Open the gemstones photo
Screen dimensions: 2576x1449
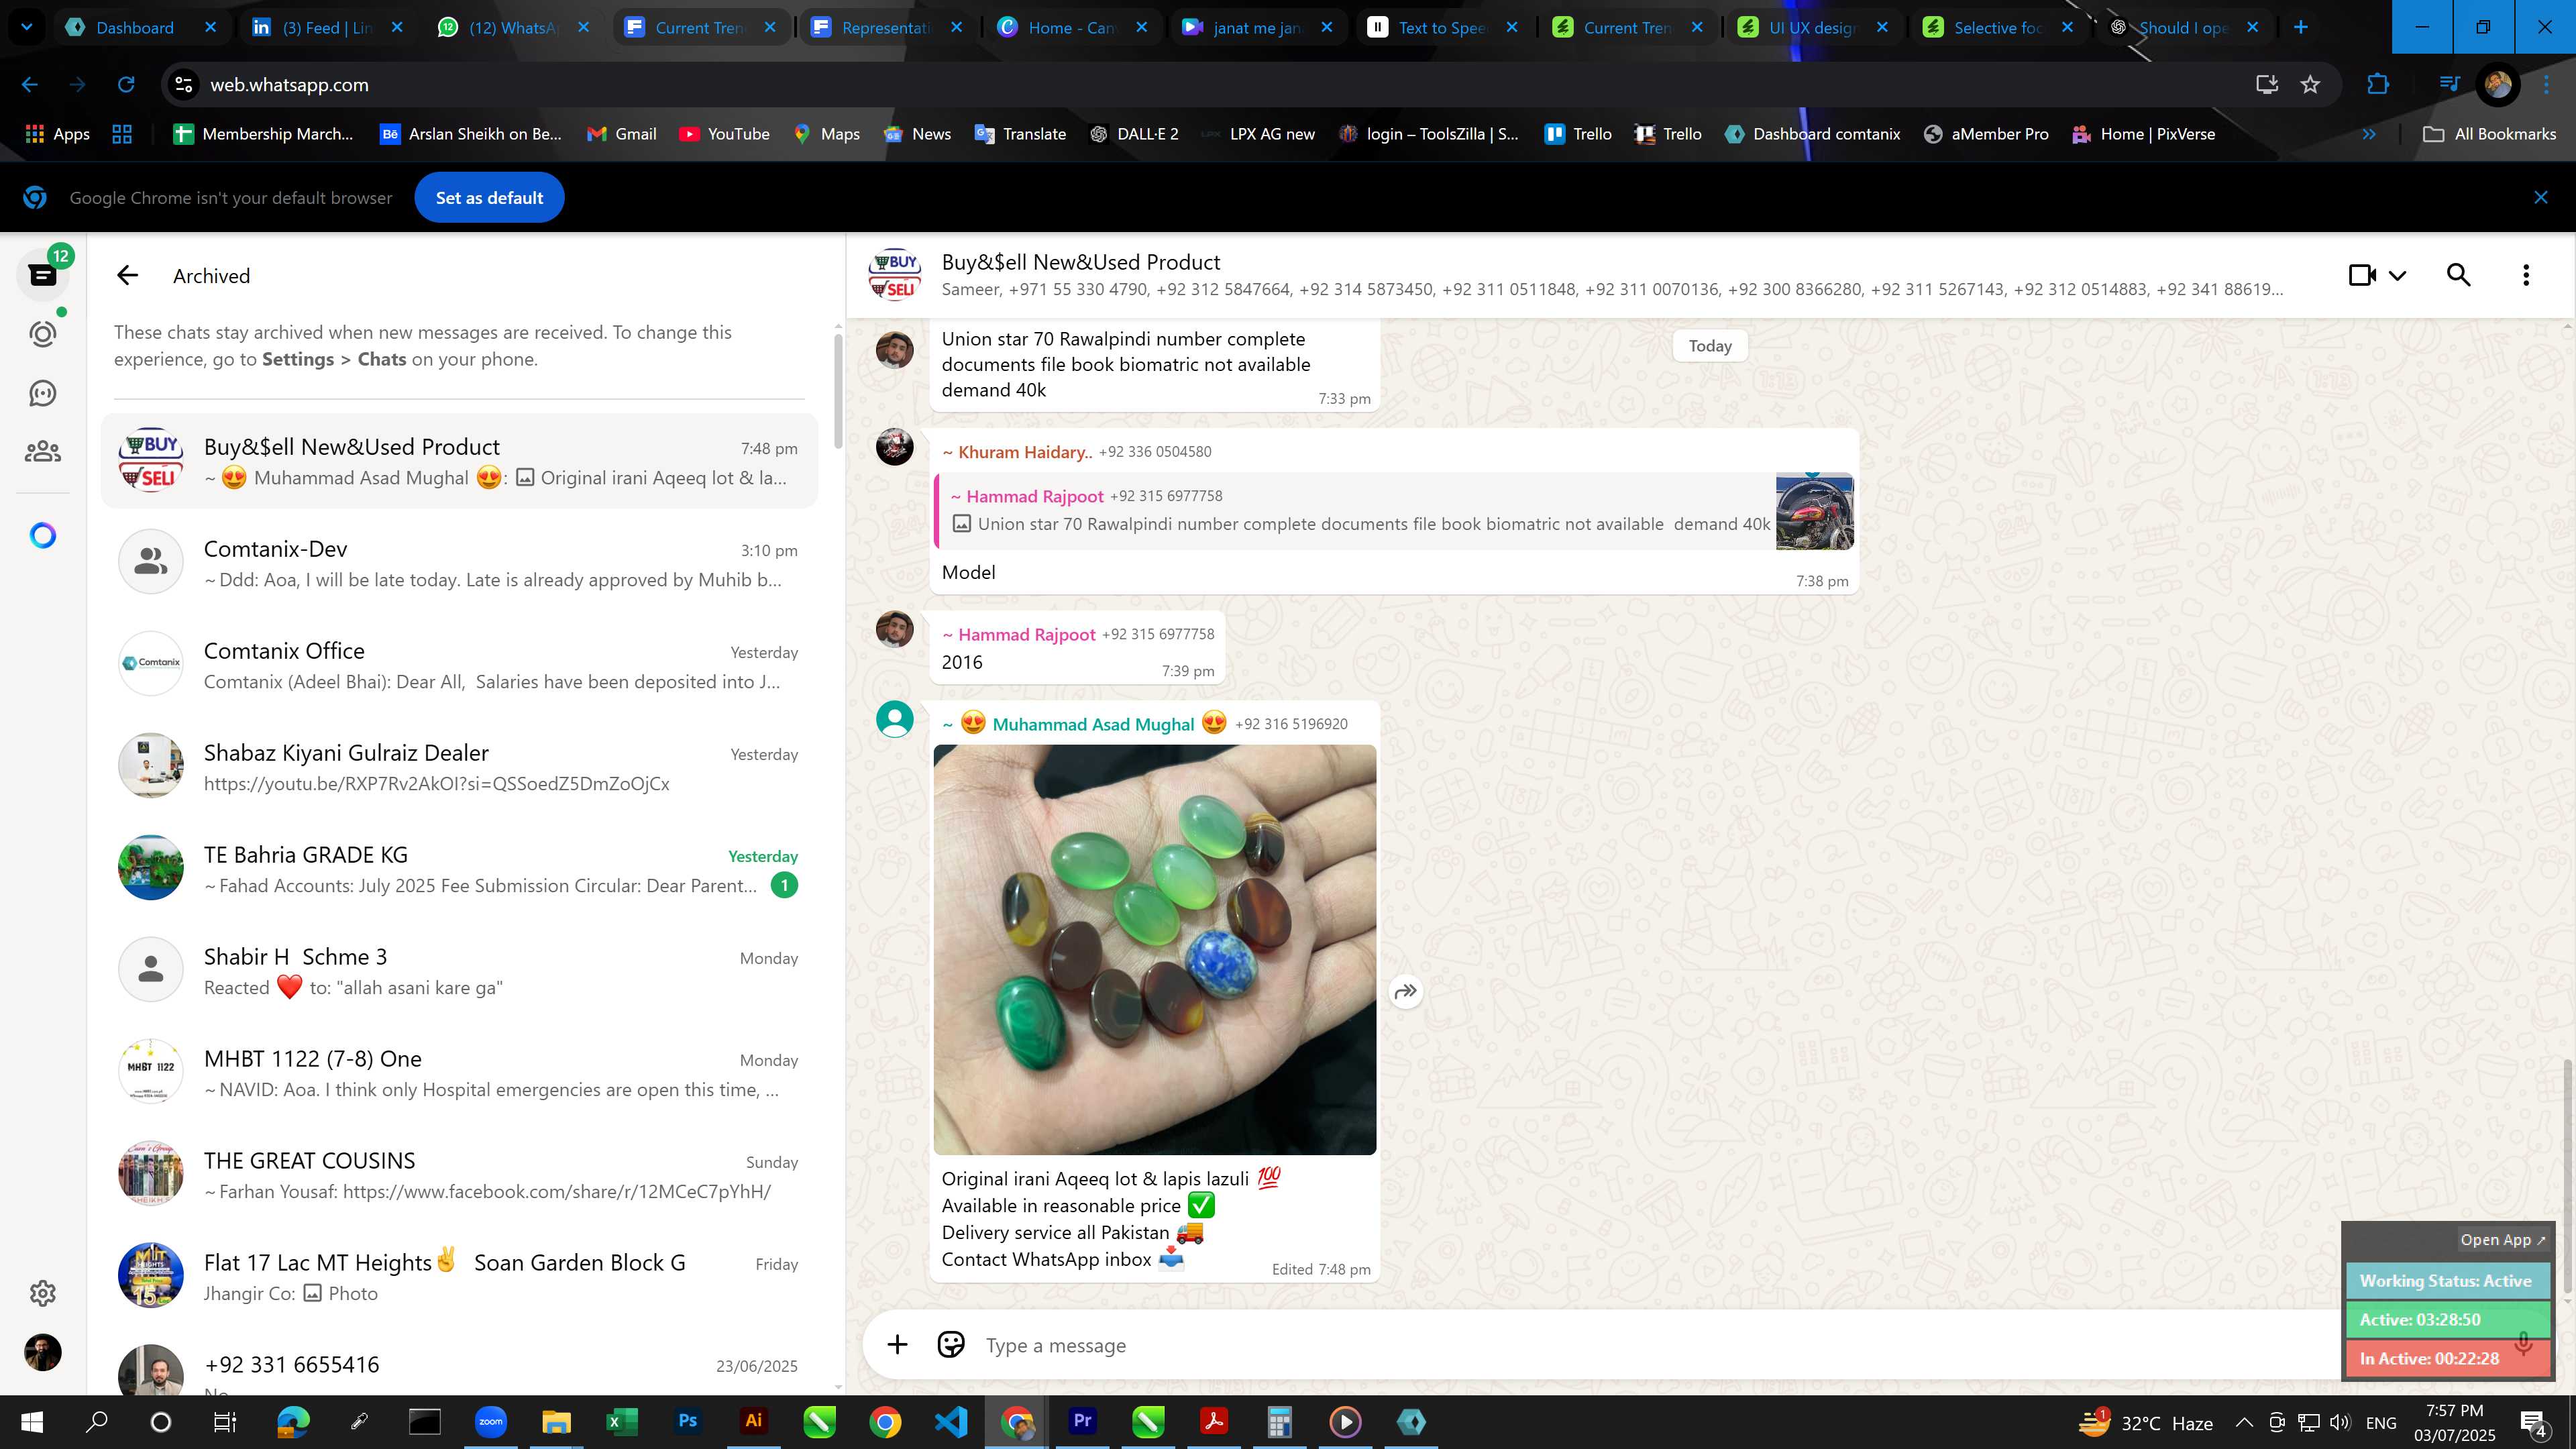(x=1155, y=950)
